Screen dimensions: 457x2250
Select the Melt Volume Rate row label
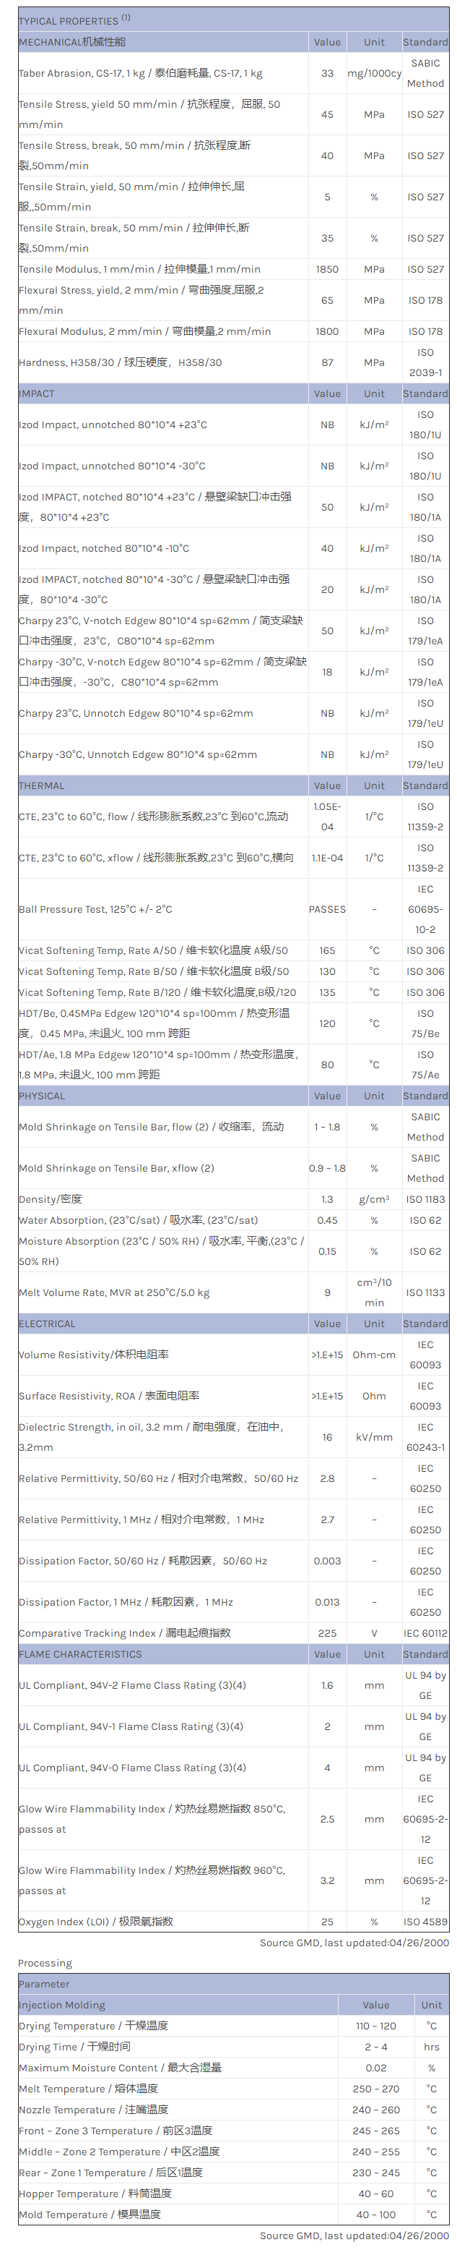pos(114,1292)
